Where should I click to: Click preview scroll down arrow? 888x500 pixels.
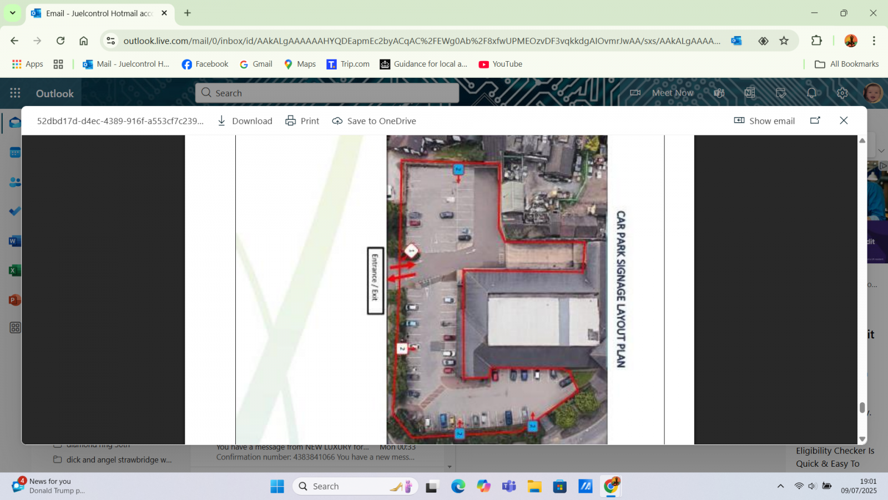(x=862, y=439)
